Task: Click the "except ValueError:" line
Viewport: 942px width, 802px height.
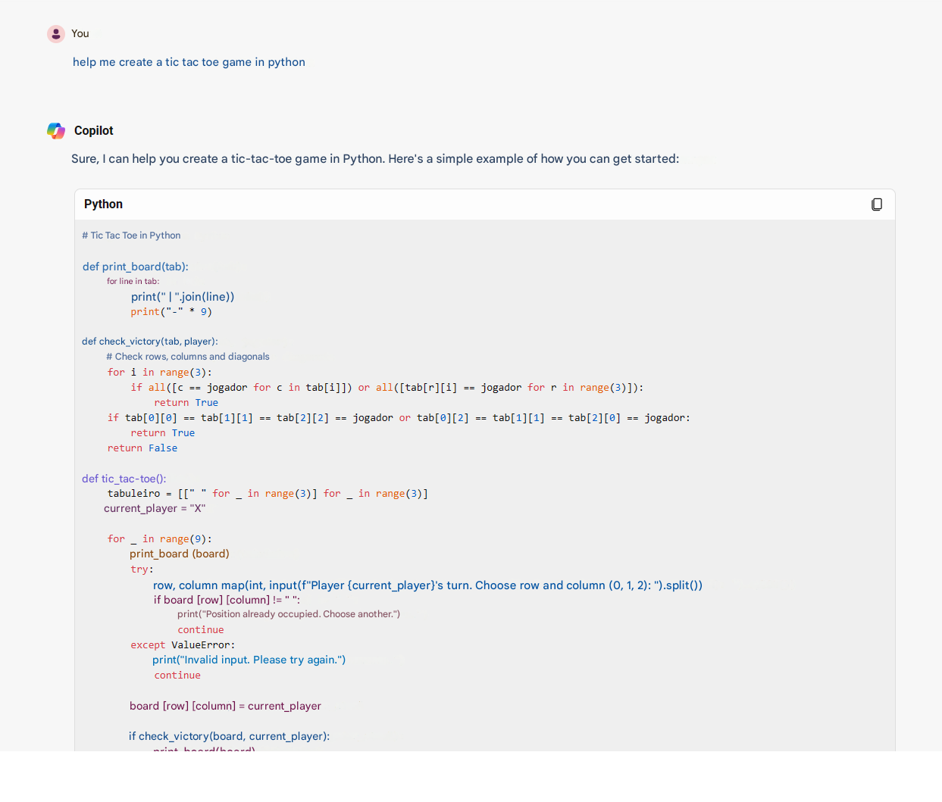Action: pyautogui.click(x=183, y=645)
